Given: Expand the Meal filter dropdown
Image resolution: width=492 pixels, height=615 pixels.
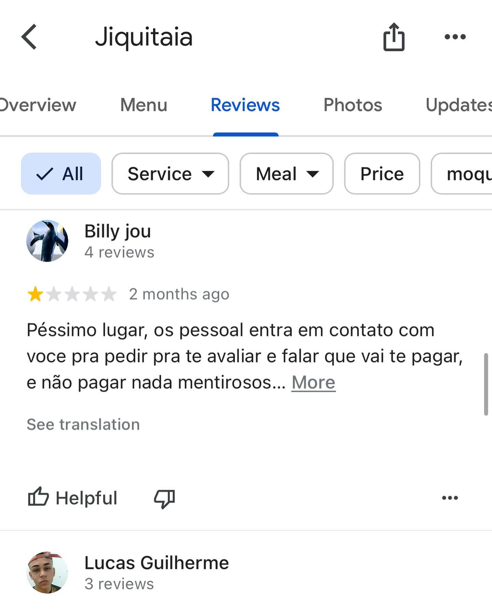Looking at the screenshot, I should tap(286, 174).
